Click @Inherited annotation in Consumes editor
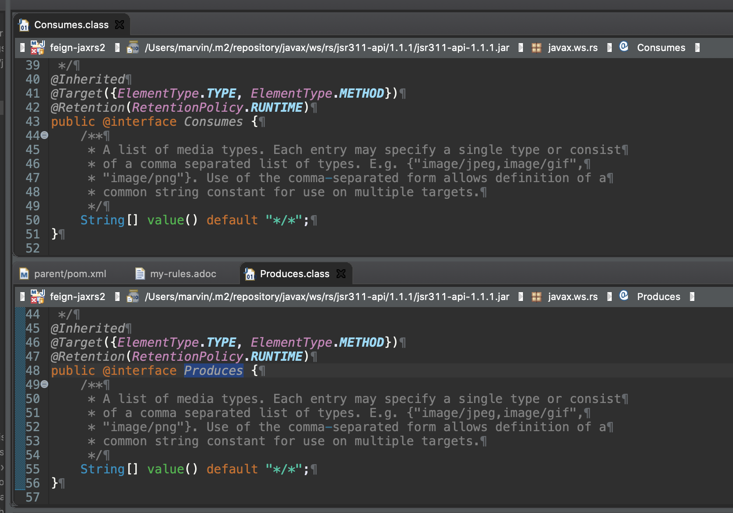This screenshot has height=513, width=733. [x=88, y=79]
